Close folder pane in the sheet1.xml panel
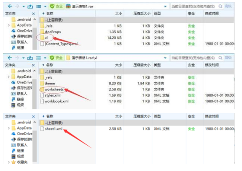Screen dimensions: 242x171 coord(33,117)
